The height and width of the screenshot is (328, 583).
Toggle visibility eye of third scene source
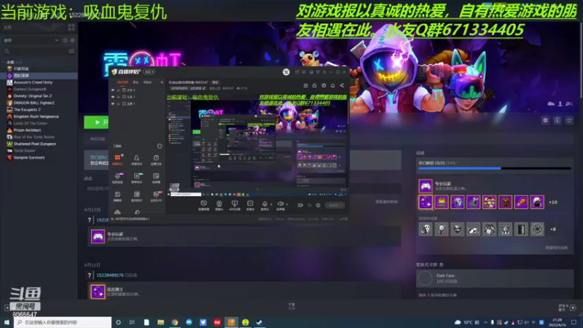tap(113, 104)
